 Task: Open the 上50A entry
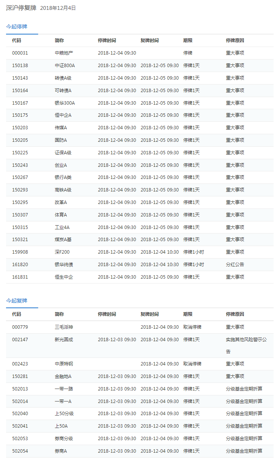pos(60,426)
